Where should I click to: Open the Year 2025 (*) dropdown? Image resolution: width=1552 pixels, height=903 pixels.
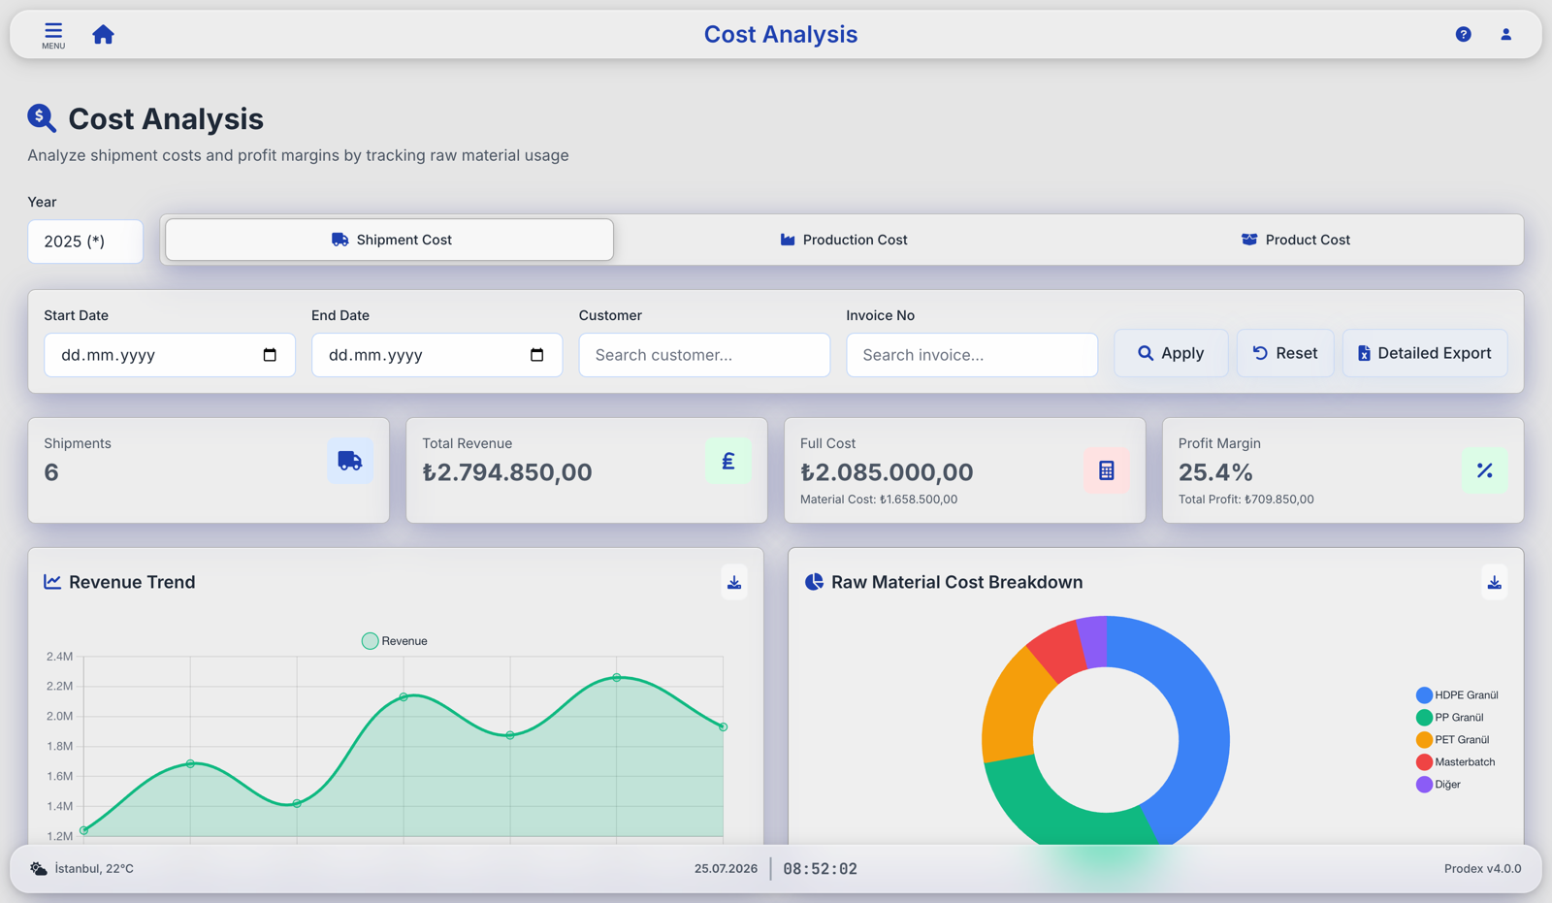(x=85, y=242)
